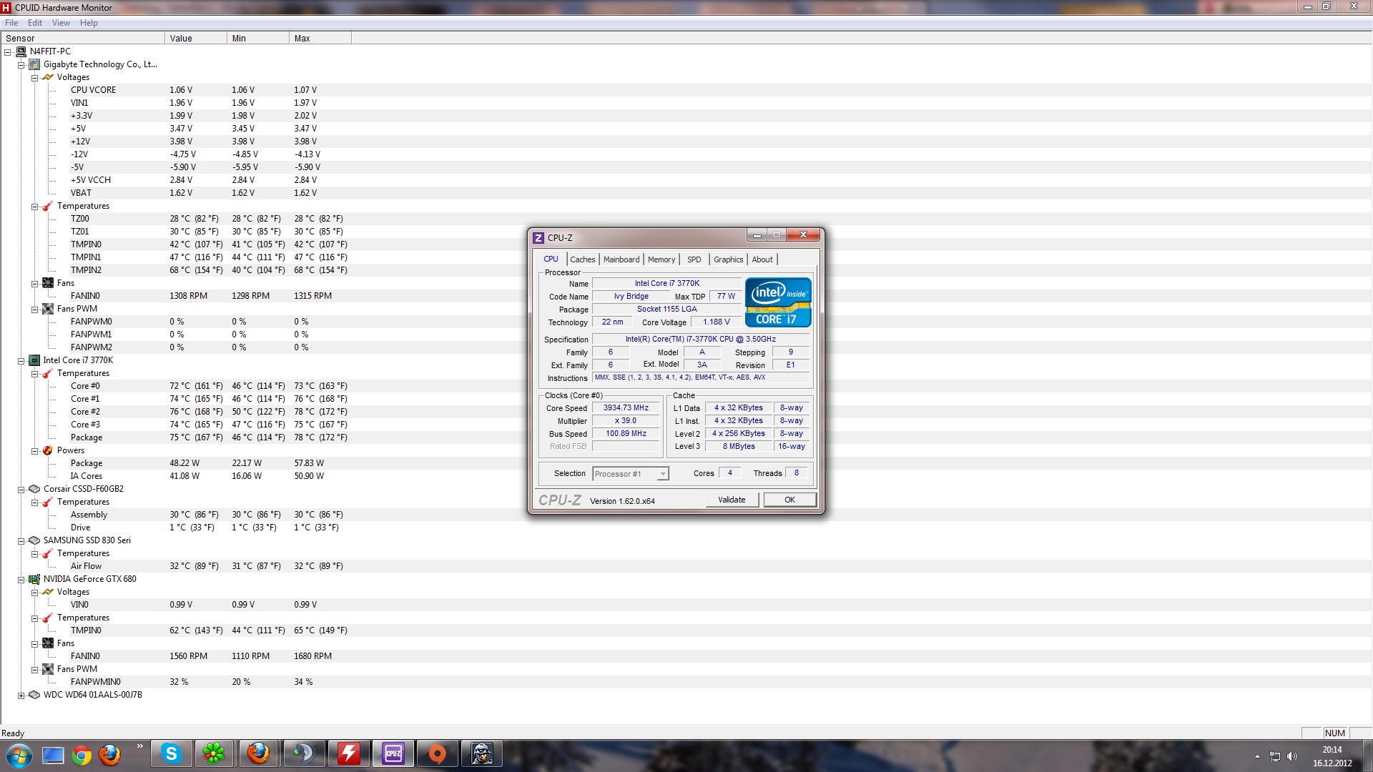Click the Intel Core i7 logo badge
This screenshot has height=772, width=1373.
[x=778, y=302]
